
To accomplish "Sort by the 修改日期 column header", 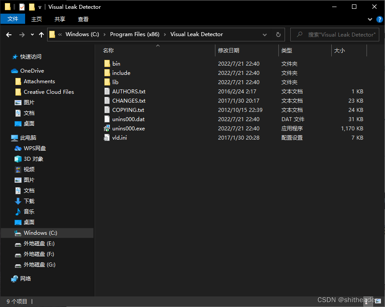I will click(x=229, y=50).
